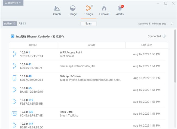Open the Usage view icon
The height and width of the screenshot is (129, 177).
click(x=73, y=8)
